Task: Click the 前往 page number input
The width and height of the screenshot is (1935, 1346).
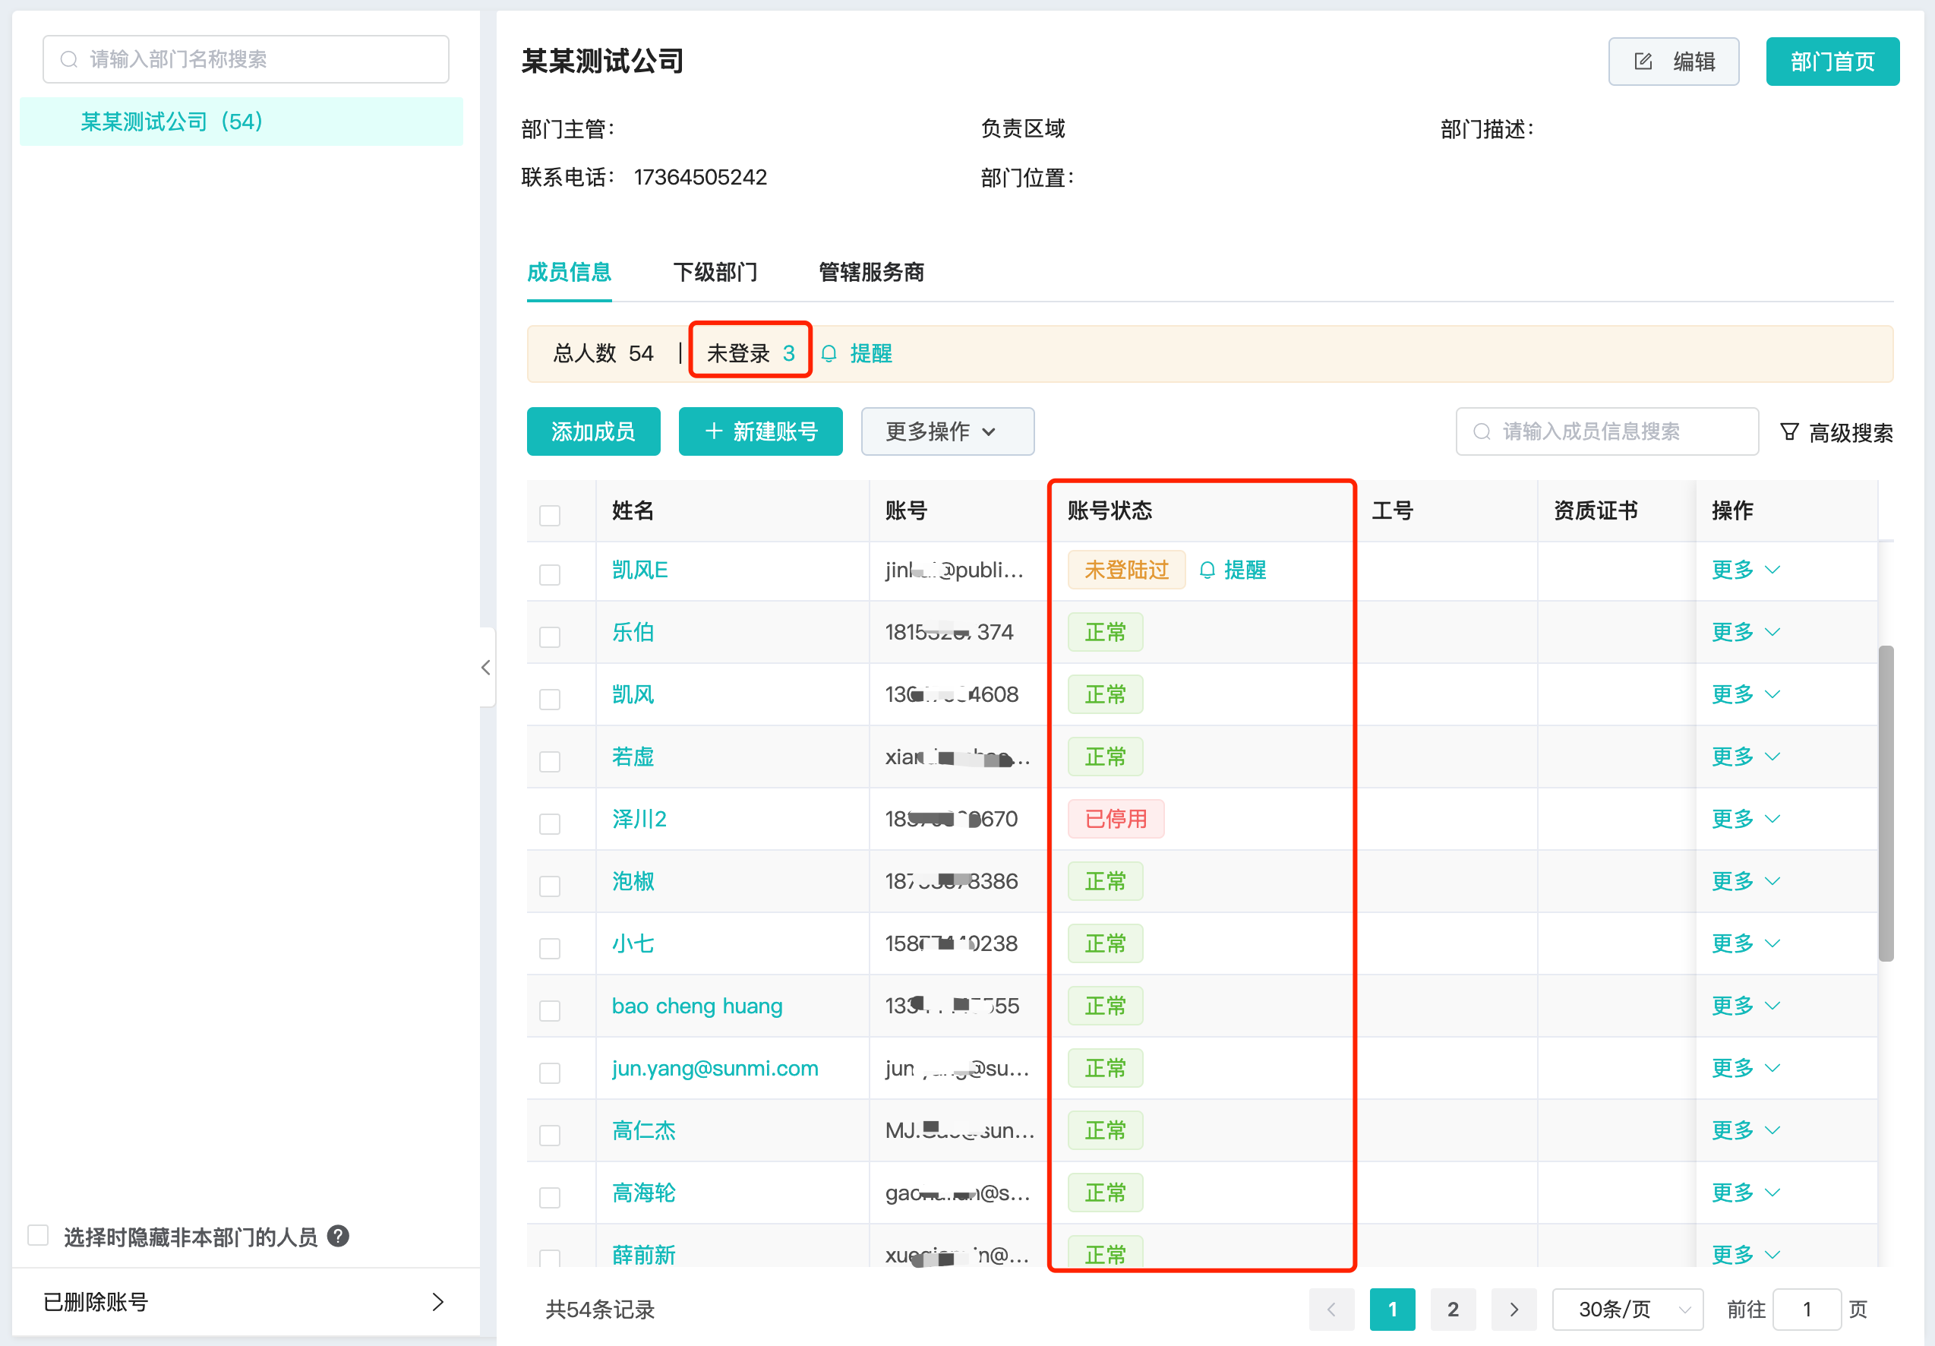Action: click(1806, 1309)
